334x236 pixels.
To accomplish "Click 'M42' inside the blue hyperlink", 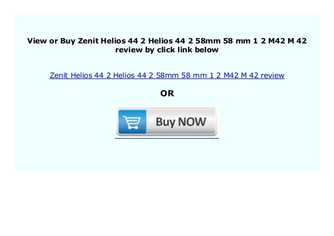I will (231, 75).
